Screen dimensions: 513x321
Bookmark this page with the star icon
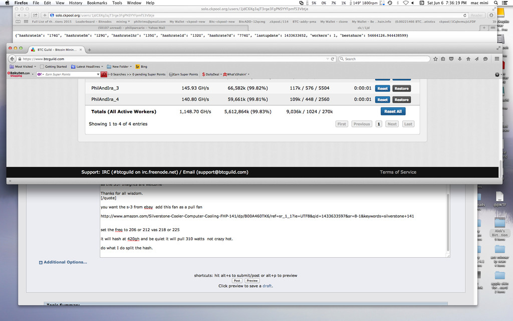tap(435, 59)
